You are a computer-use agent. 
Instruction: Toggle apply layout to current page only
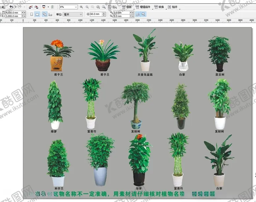pyautogui.click(x=50, y=14)
